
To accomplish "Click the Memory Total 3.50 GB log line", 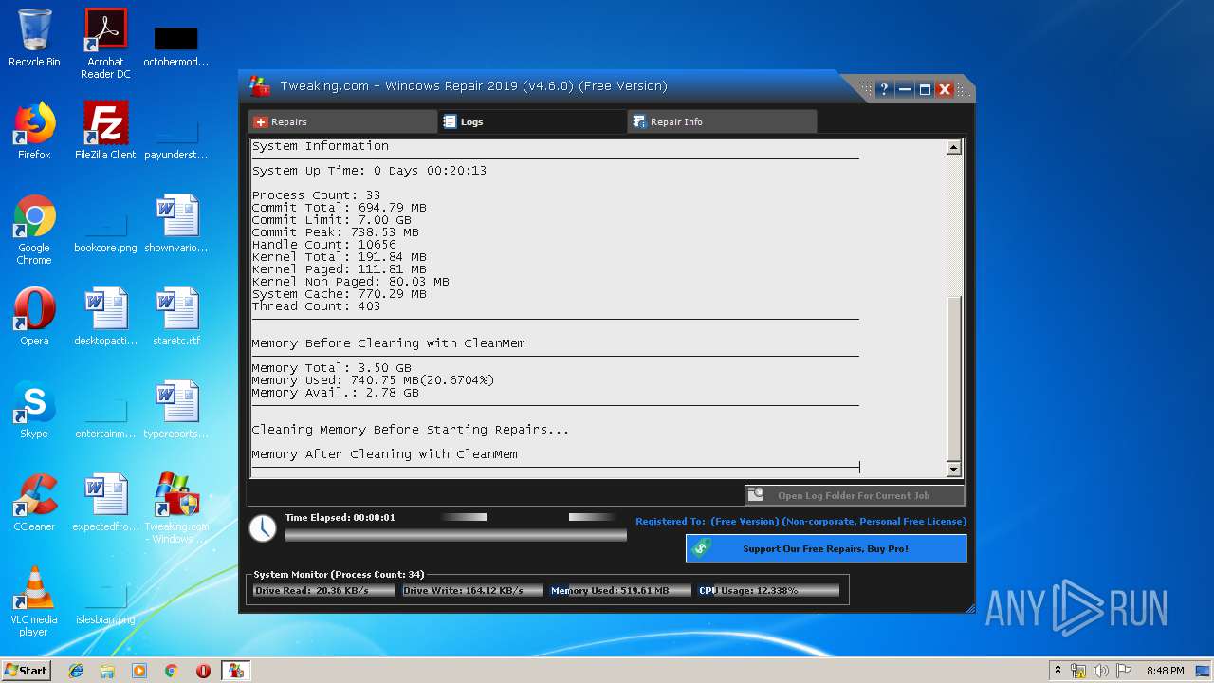I will point(331,368).
